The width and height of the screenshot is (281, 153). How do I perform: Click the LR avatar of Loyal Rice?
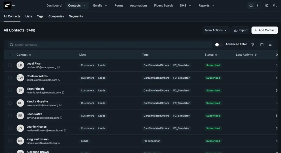tap(20, 65)
